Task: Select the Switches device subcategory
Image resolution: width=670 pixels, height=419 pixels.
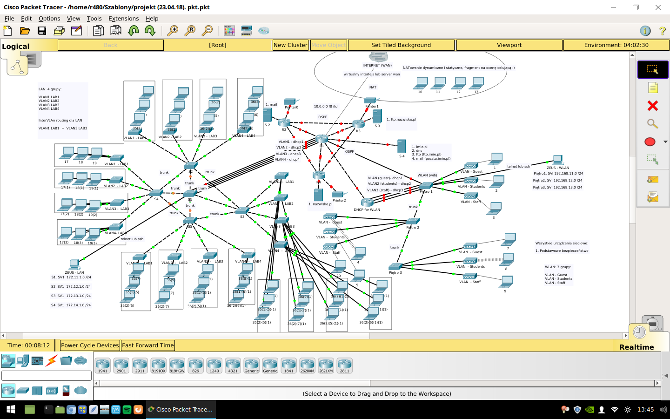Action: pos(23,391)
